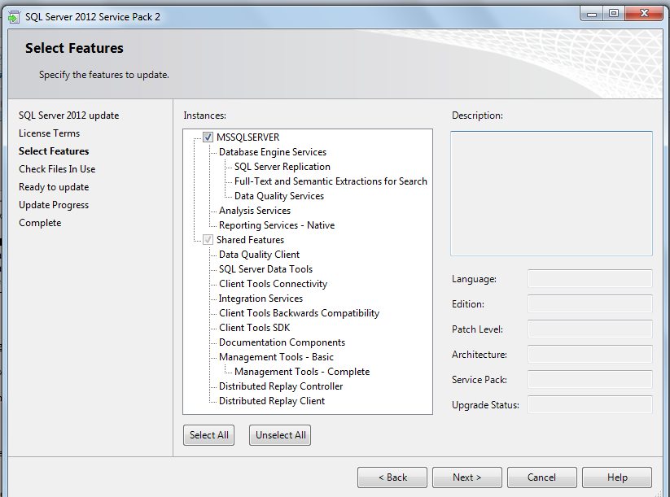Click the Language field
The image size is (670, 497).
click(590, 279)
